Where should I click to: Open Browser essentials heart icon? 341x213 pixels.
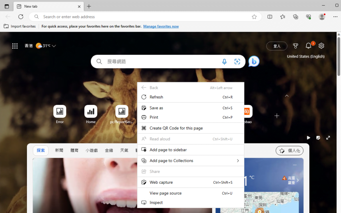pos(308,17)
